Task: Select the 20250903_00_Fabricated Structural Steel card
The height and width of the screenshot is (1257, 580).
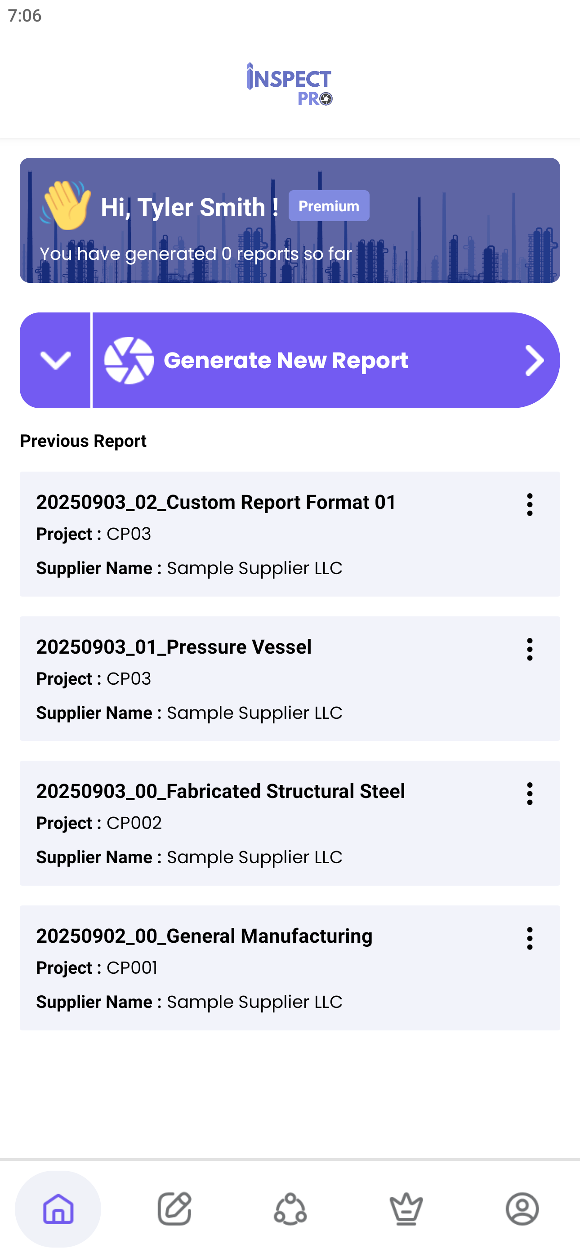Action: pos(221,792)
